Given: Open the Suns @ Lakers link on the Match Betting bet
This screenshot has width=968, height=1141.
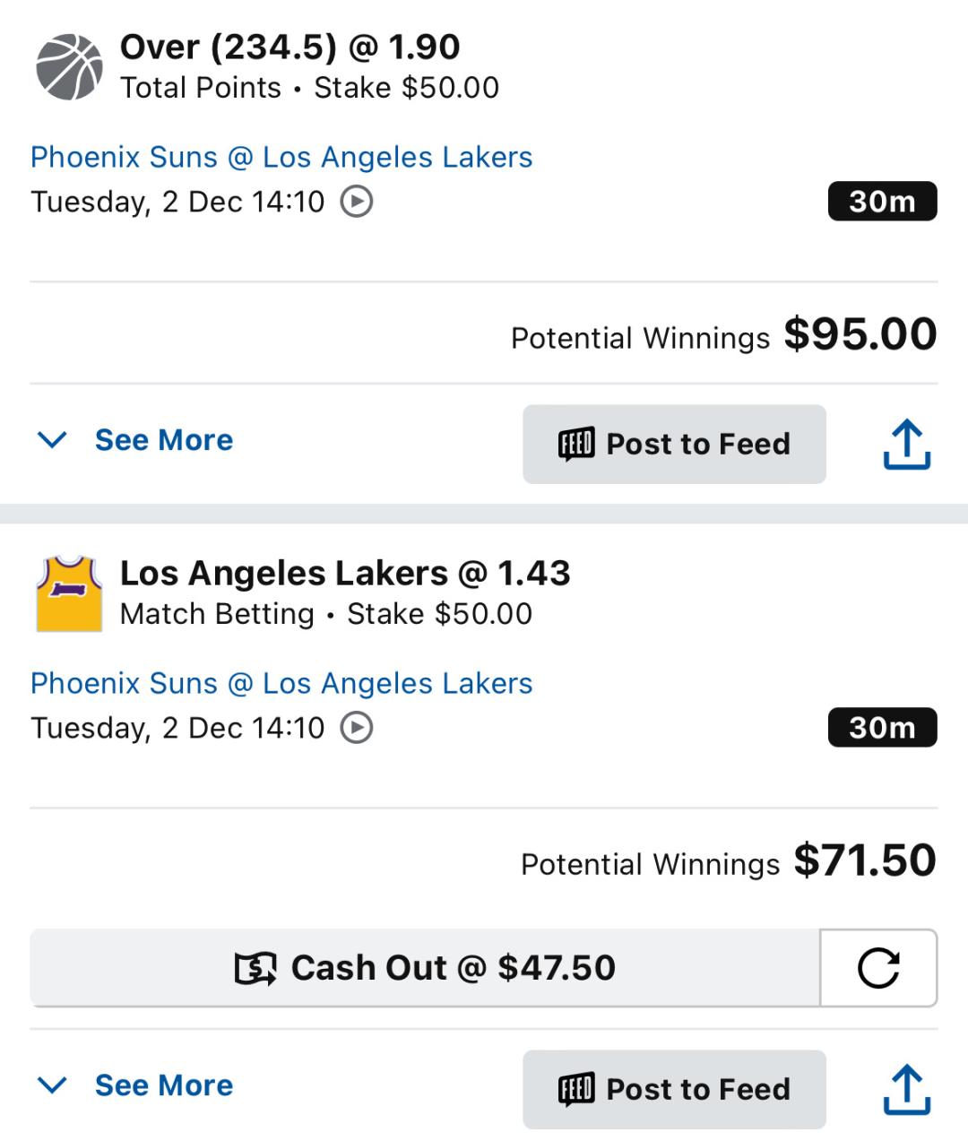Looking at the screenshot, I should tap(281, 684).
